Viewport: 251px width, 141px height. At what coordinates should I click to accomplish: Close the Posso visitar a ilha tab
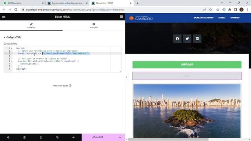click(x=87, y=3)
